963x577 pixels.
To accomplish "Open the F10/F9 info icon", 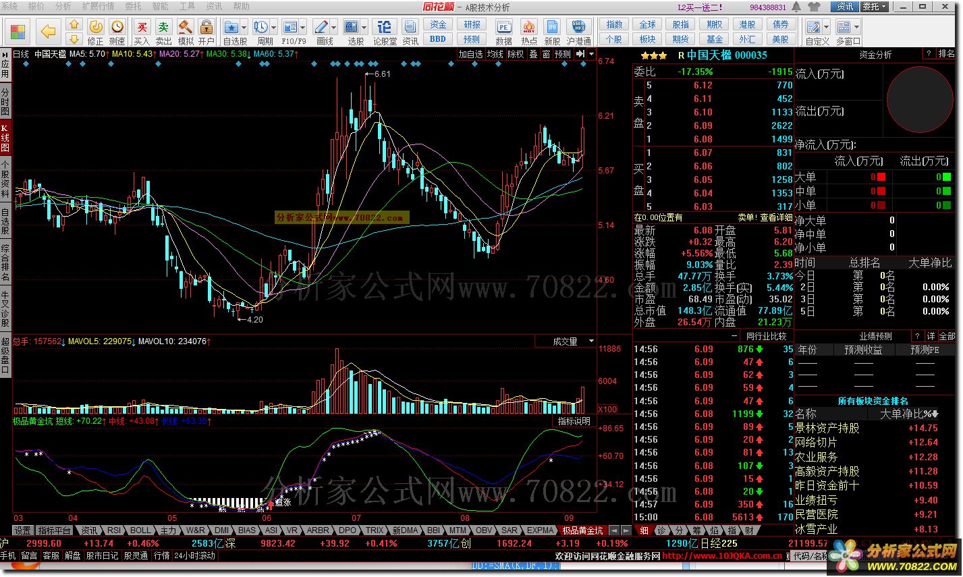I will 290,27.
